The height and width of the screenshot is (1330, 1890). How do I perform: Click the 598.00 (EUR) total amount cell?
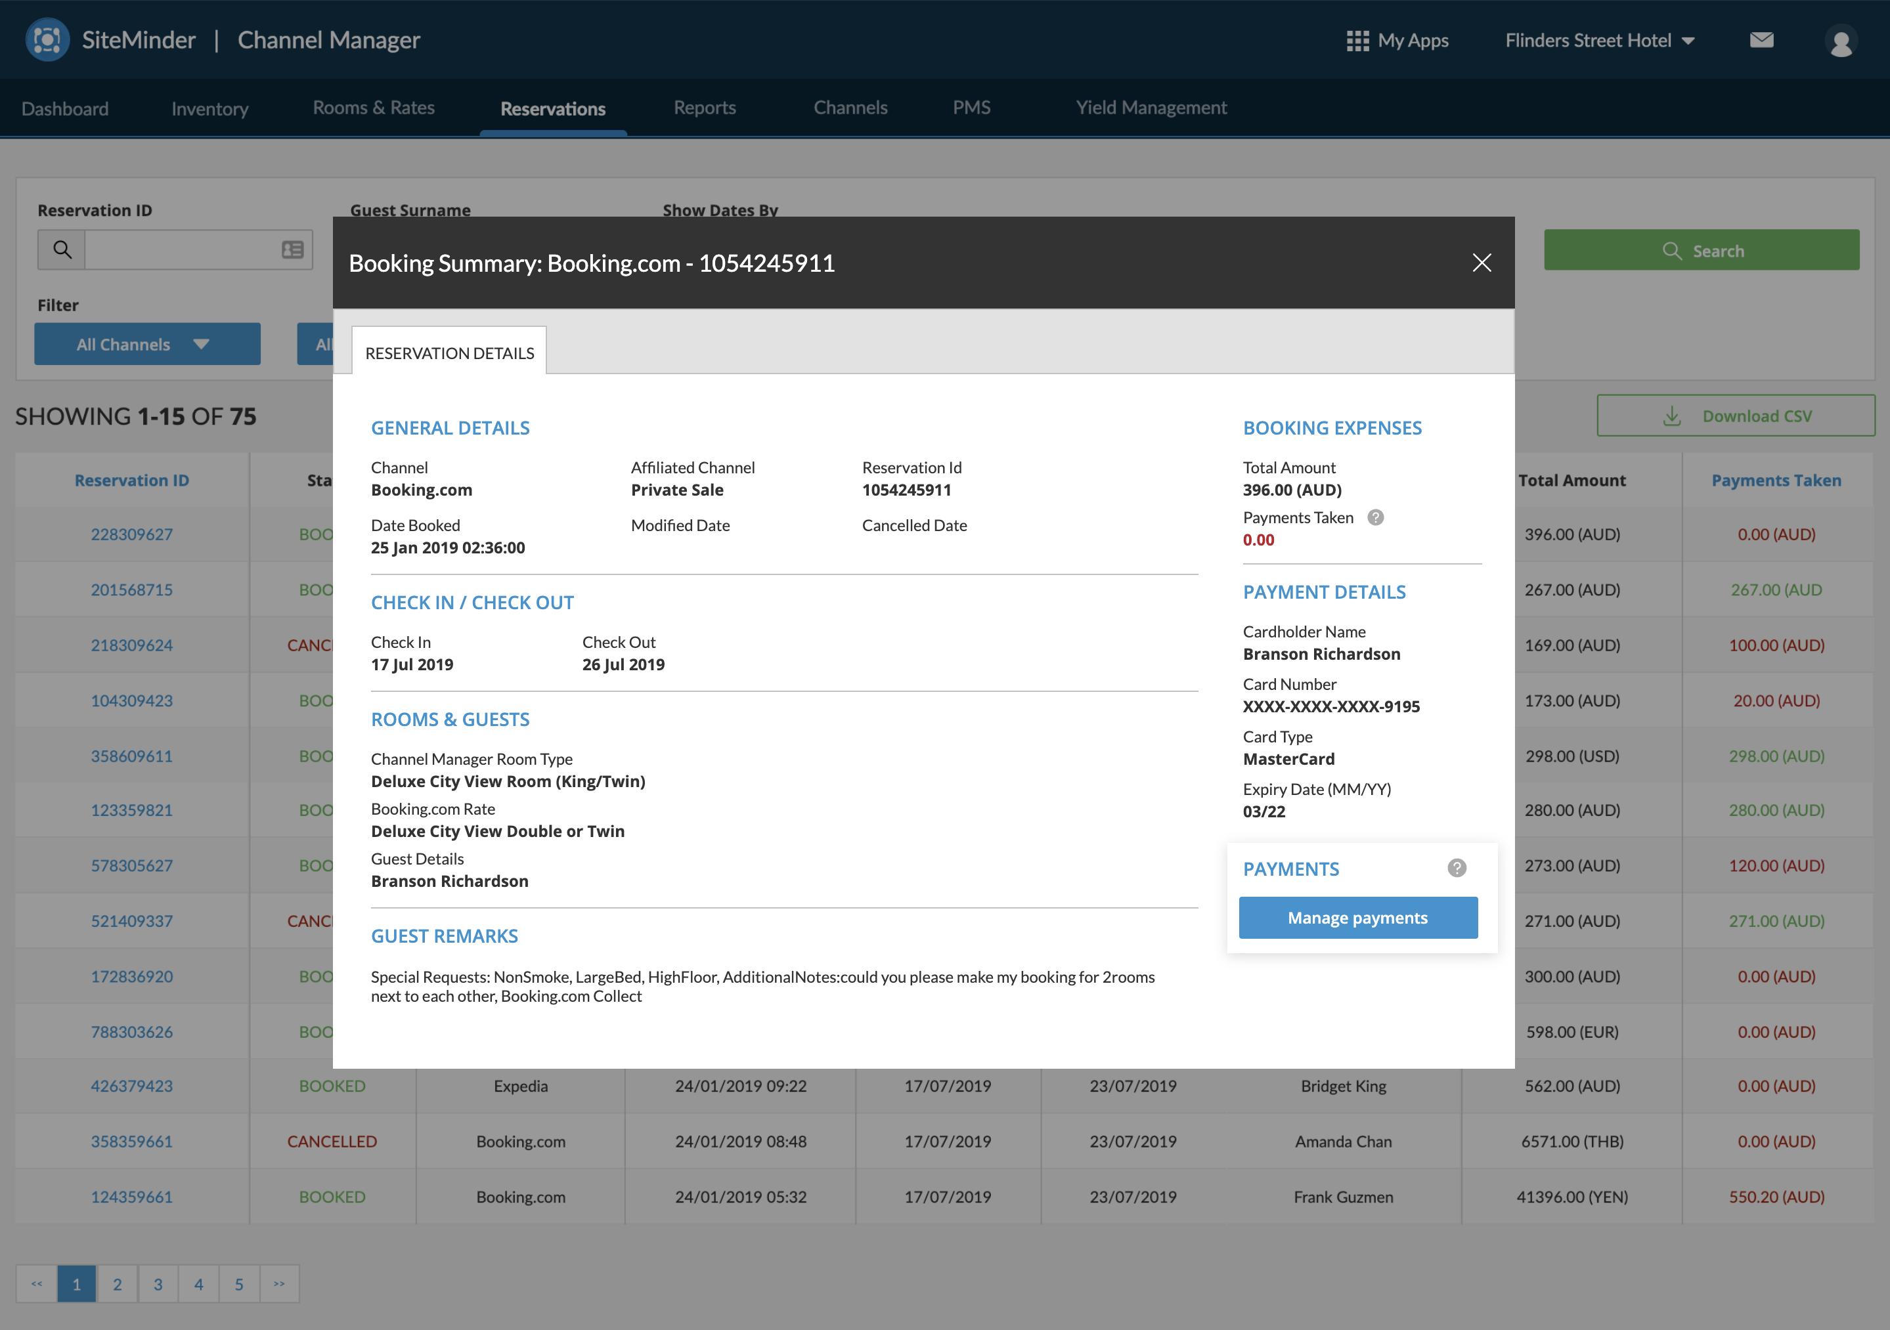tap(1572, 1032)
